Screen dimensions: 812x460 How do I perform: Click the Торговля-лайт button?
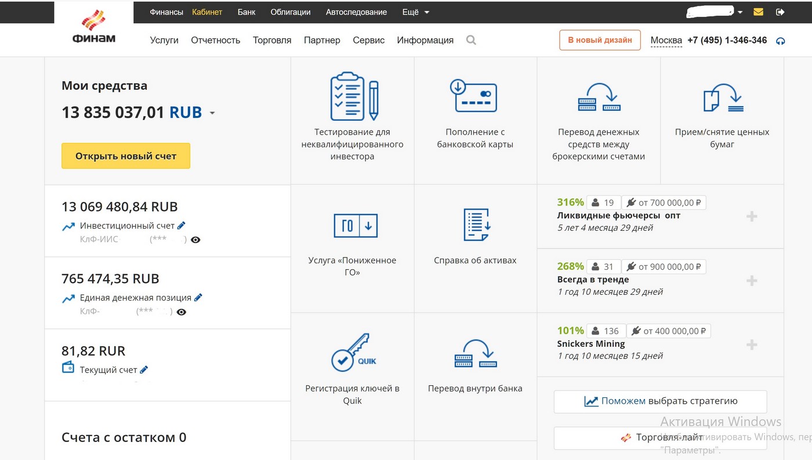tap(660, 437)
